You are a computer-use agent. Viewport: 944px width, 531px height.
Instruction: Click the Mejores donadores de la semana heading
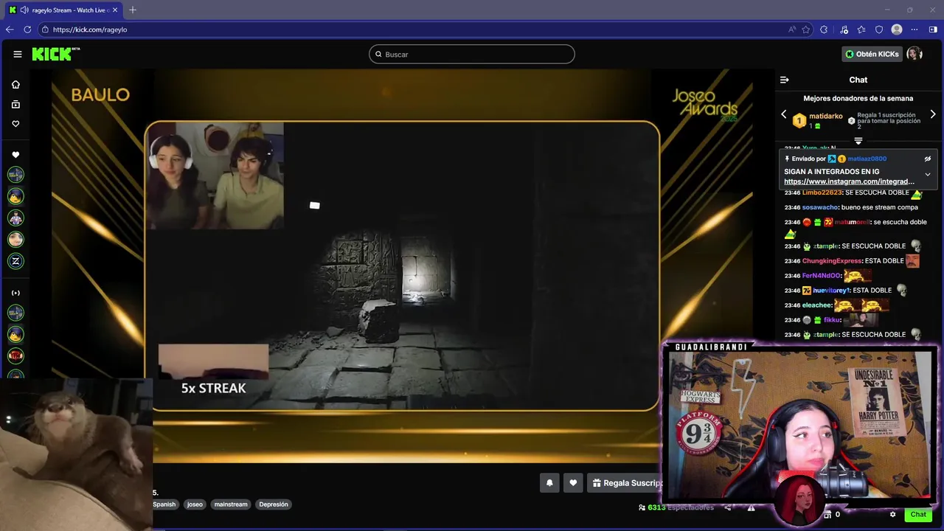[x=858, y=98]
